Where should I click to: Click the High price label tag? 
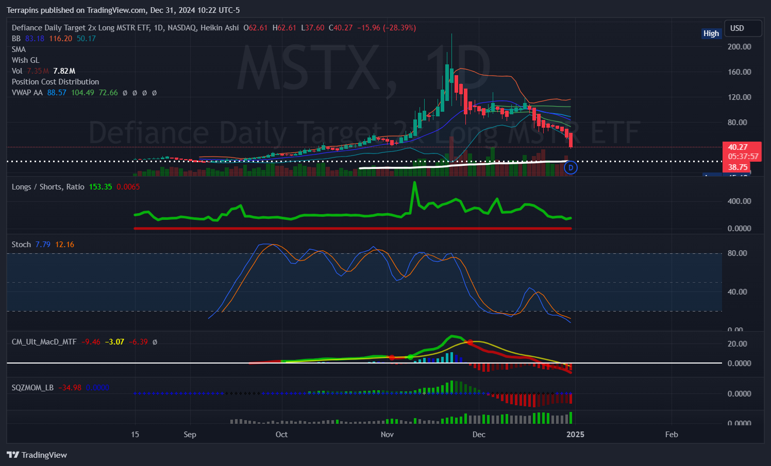point(711,33)
